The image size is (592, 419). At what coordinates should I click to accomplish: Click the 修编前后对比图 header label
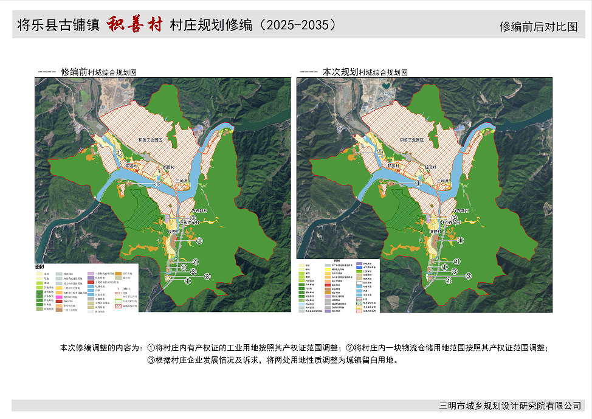pos(538,27)
